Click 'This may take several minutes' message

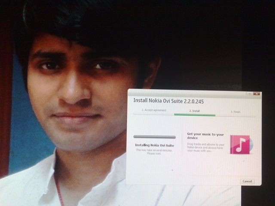(155, 151)
